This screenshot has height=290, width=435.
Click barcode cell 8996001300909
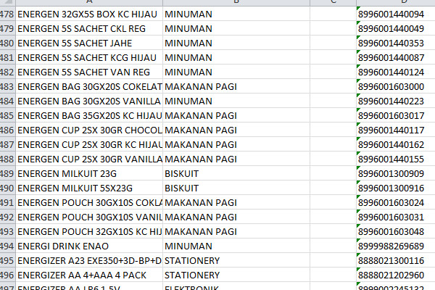point(396,173)
